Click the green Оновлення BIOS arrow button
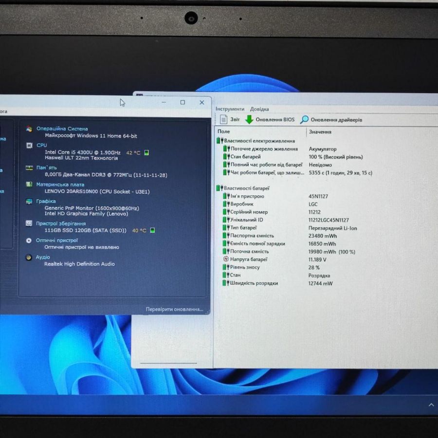 [270, 120]
